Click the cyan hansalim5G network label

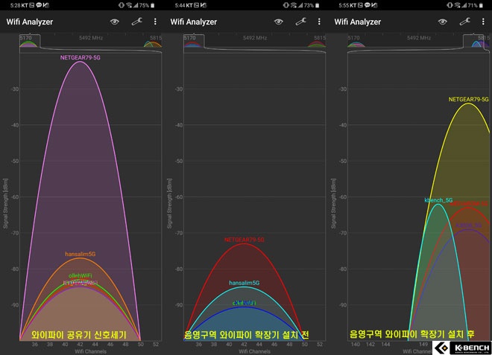click(244, 283)
